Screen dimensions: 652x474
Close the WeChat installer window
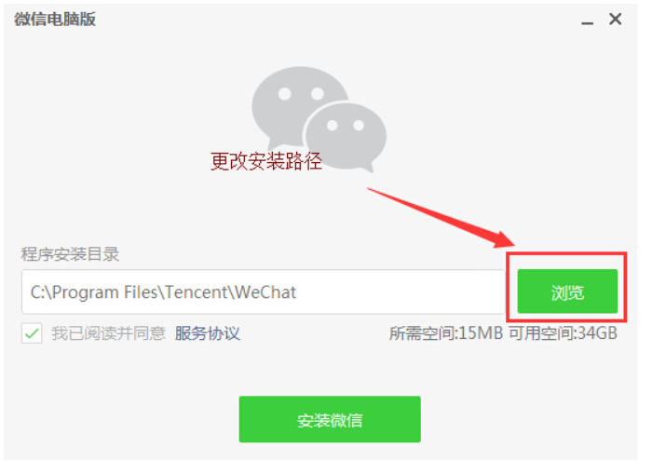point(615,19)
